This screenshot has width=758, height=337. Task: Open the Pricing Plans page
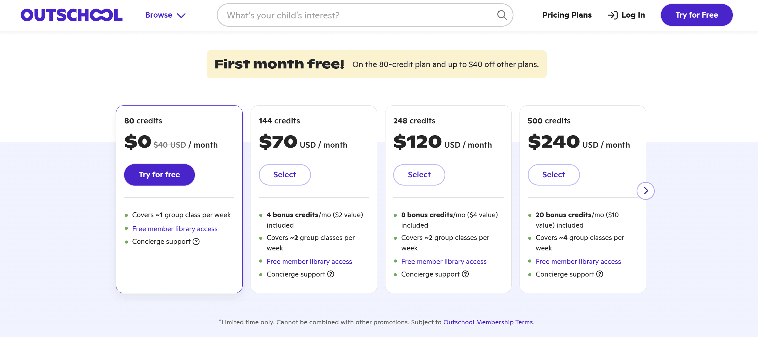[x=567, y=15]
